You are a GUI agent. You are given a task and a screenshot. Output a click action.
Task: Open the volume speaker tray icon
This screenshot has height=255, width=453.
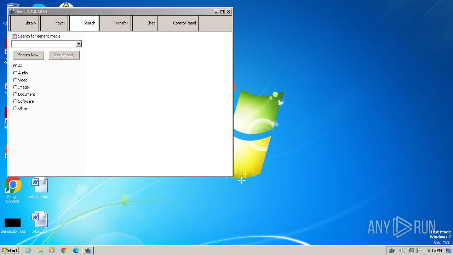click(x=402, y=250)
